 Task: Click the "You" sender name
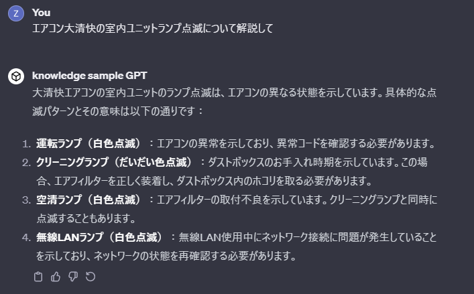pos(41,12)
